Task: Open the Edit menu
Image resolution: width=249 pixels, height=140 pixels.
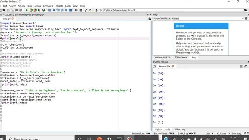Action: click(5, 6)
